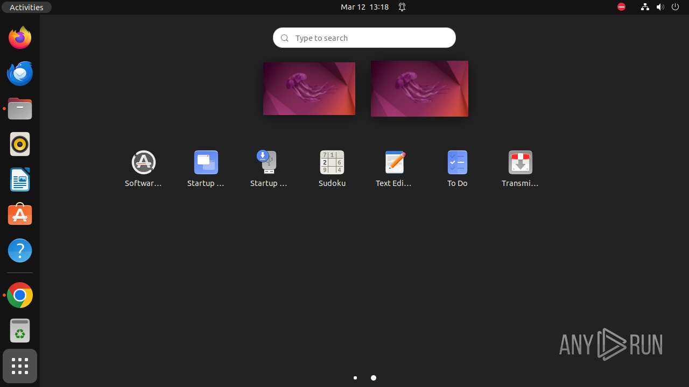Launch the To Do app
The width and height of the screenshot is (689, 387).
click(457, 169)
